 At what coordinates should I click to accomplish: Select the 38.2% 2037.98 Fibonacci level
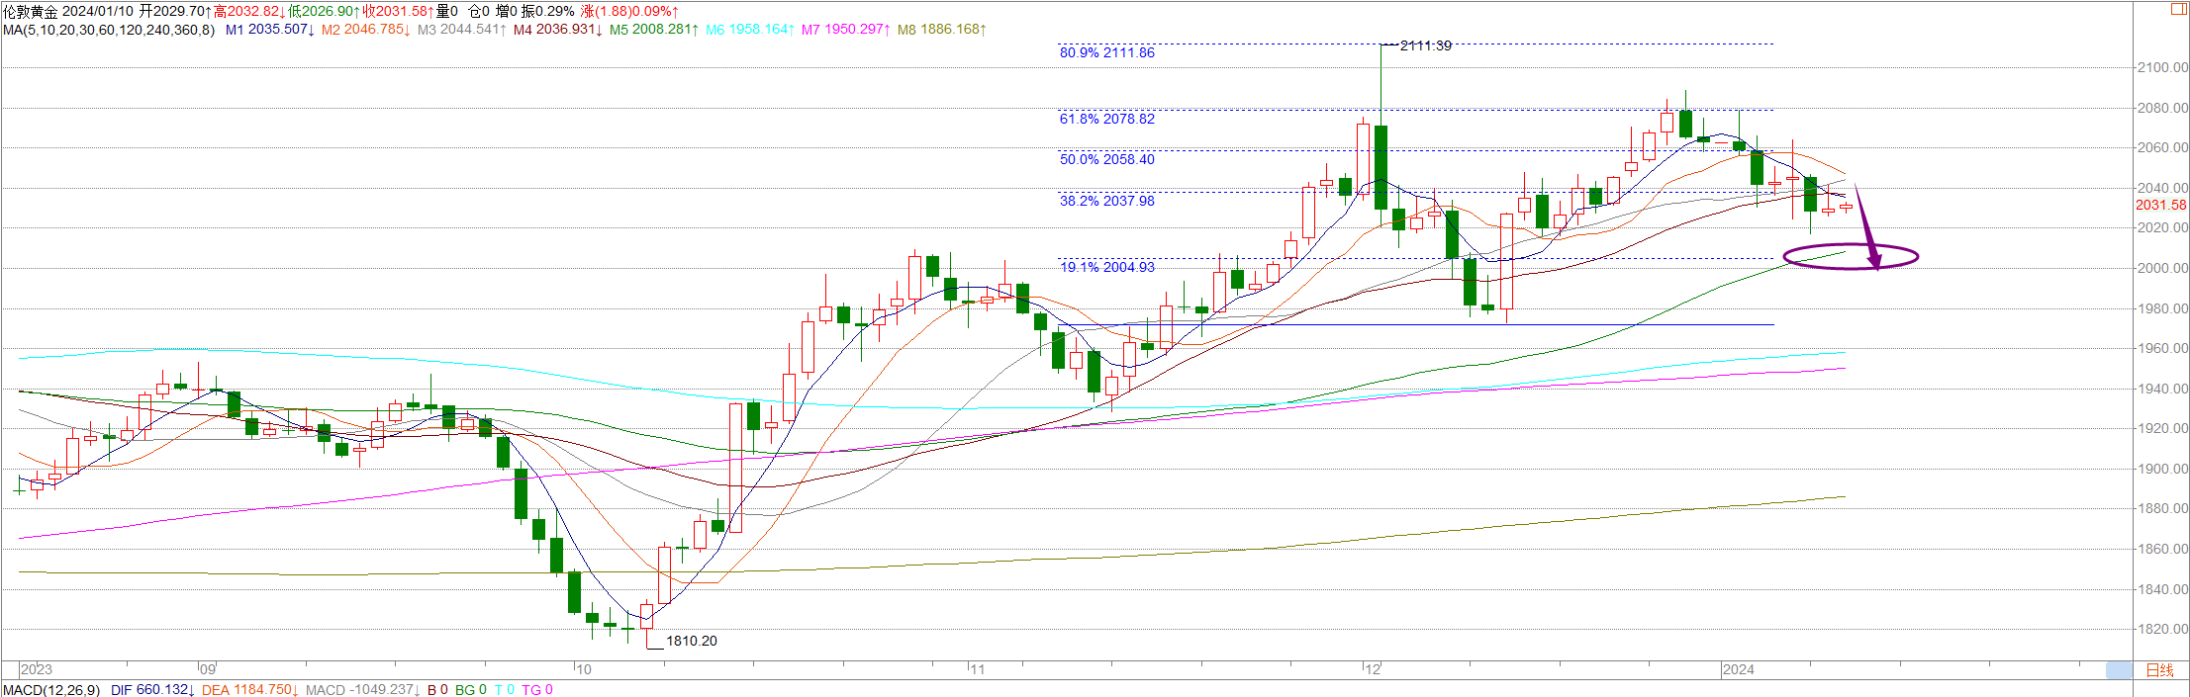tap(1106, 201)
